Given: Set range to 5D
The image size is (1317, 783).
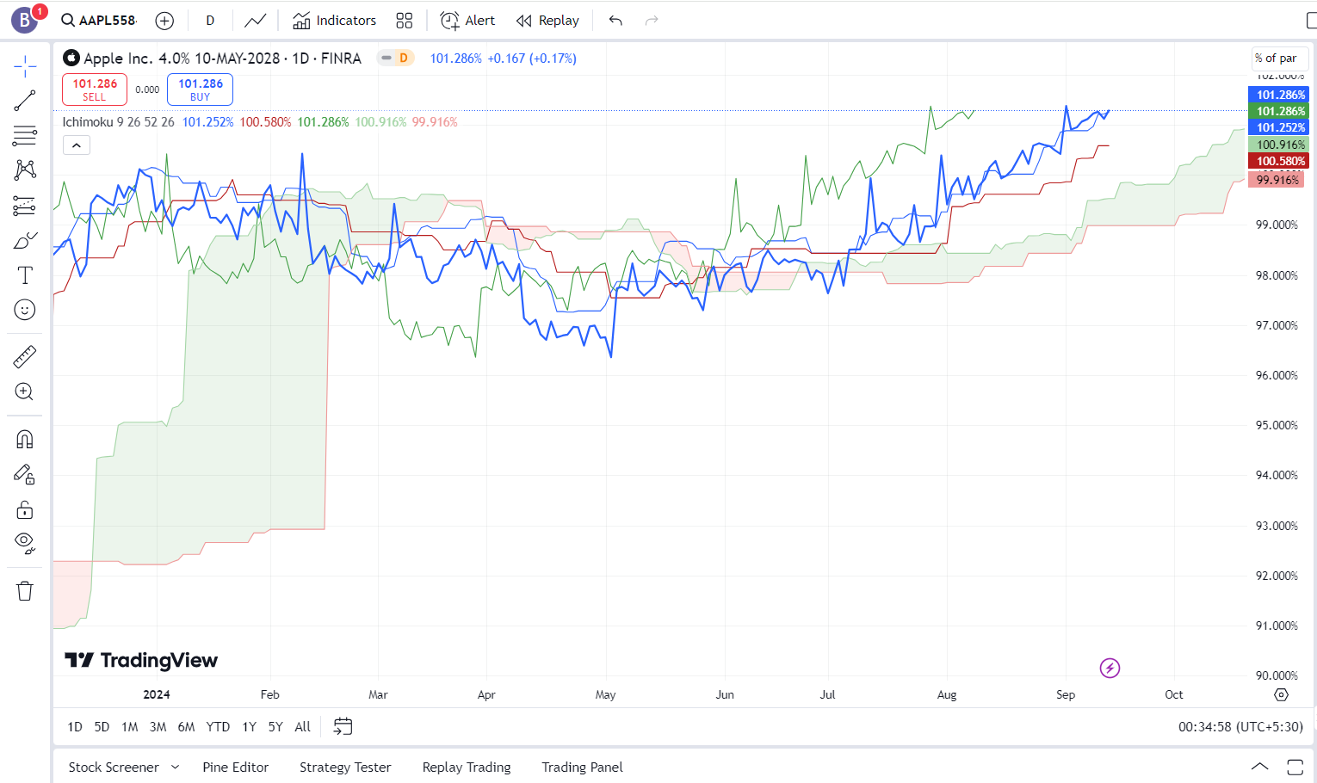Looking at the screenshot, I should (102, 727).
